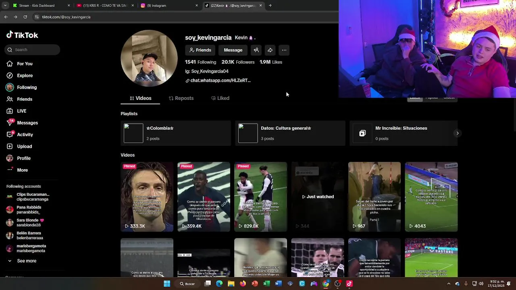Click the browser back arrow

click(6, 17)
